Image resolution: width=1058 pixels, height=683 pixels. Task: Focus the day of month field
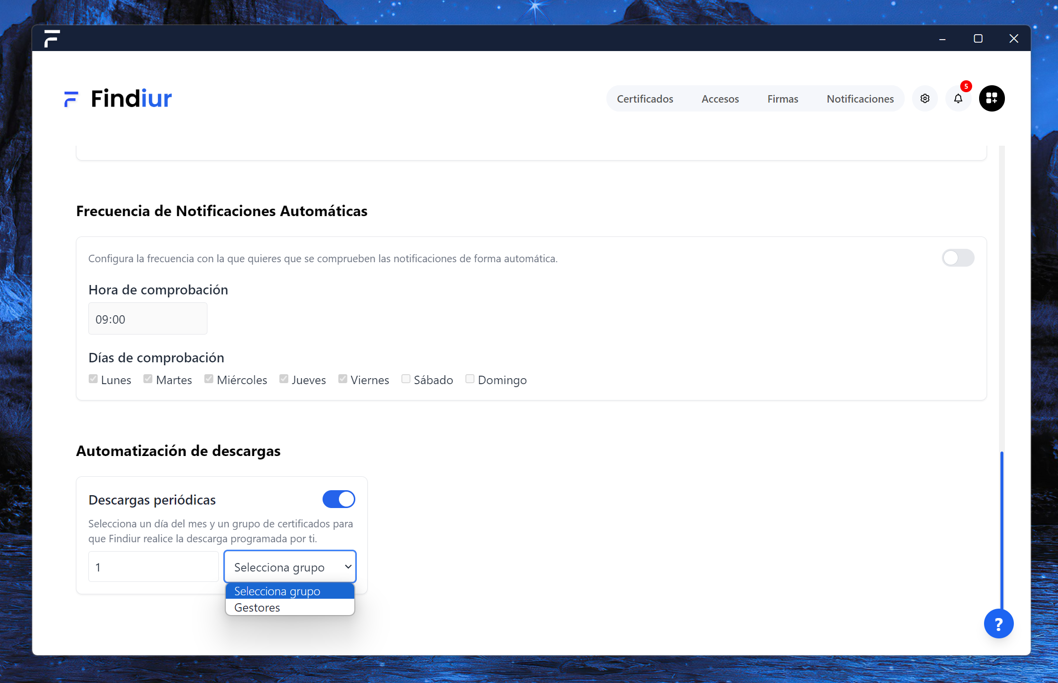(x=153, y=567)
